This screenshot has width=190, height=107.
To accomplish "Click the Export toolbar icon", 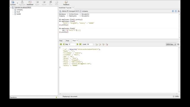I will (37, 3).
